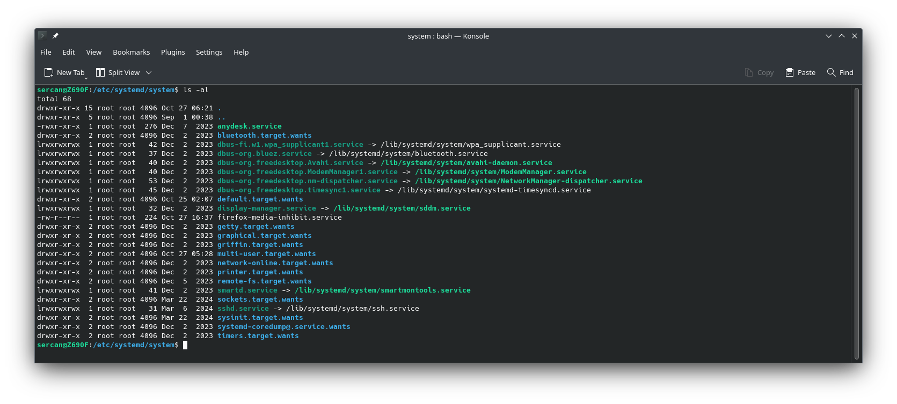Screen dimensions: 897x404
Task: Click multi-user.target.wants directory name
Action: (x=267, y=254)
